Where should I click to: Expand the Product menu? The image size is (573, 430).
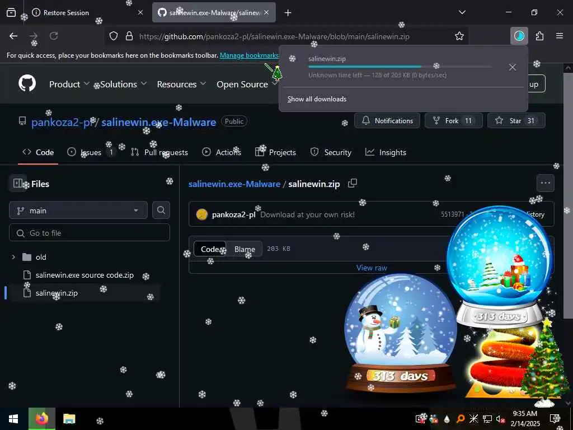pos(69,84)
